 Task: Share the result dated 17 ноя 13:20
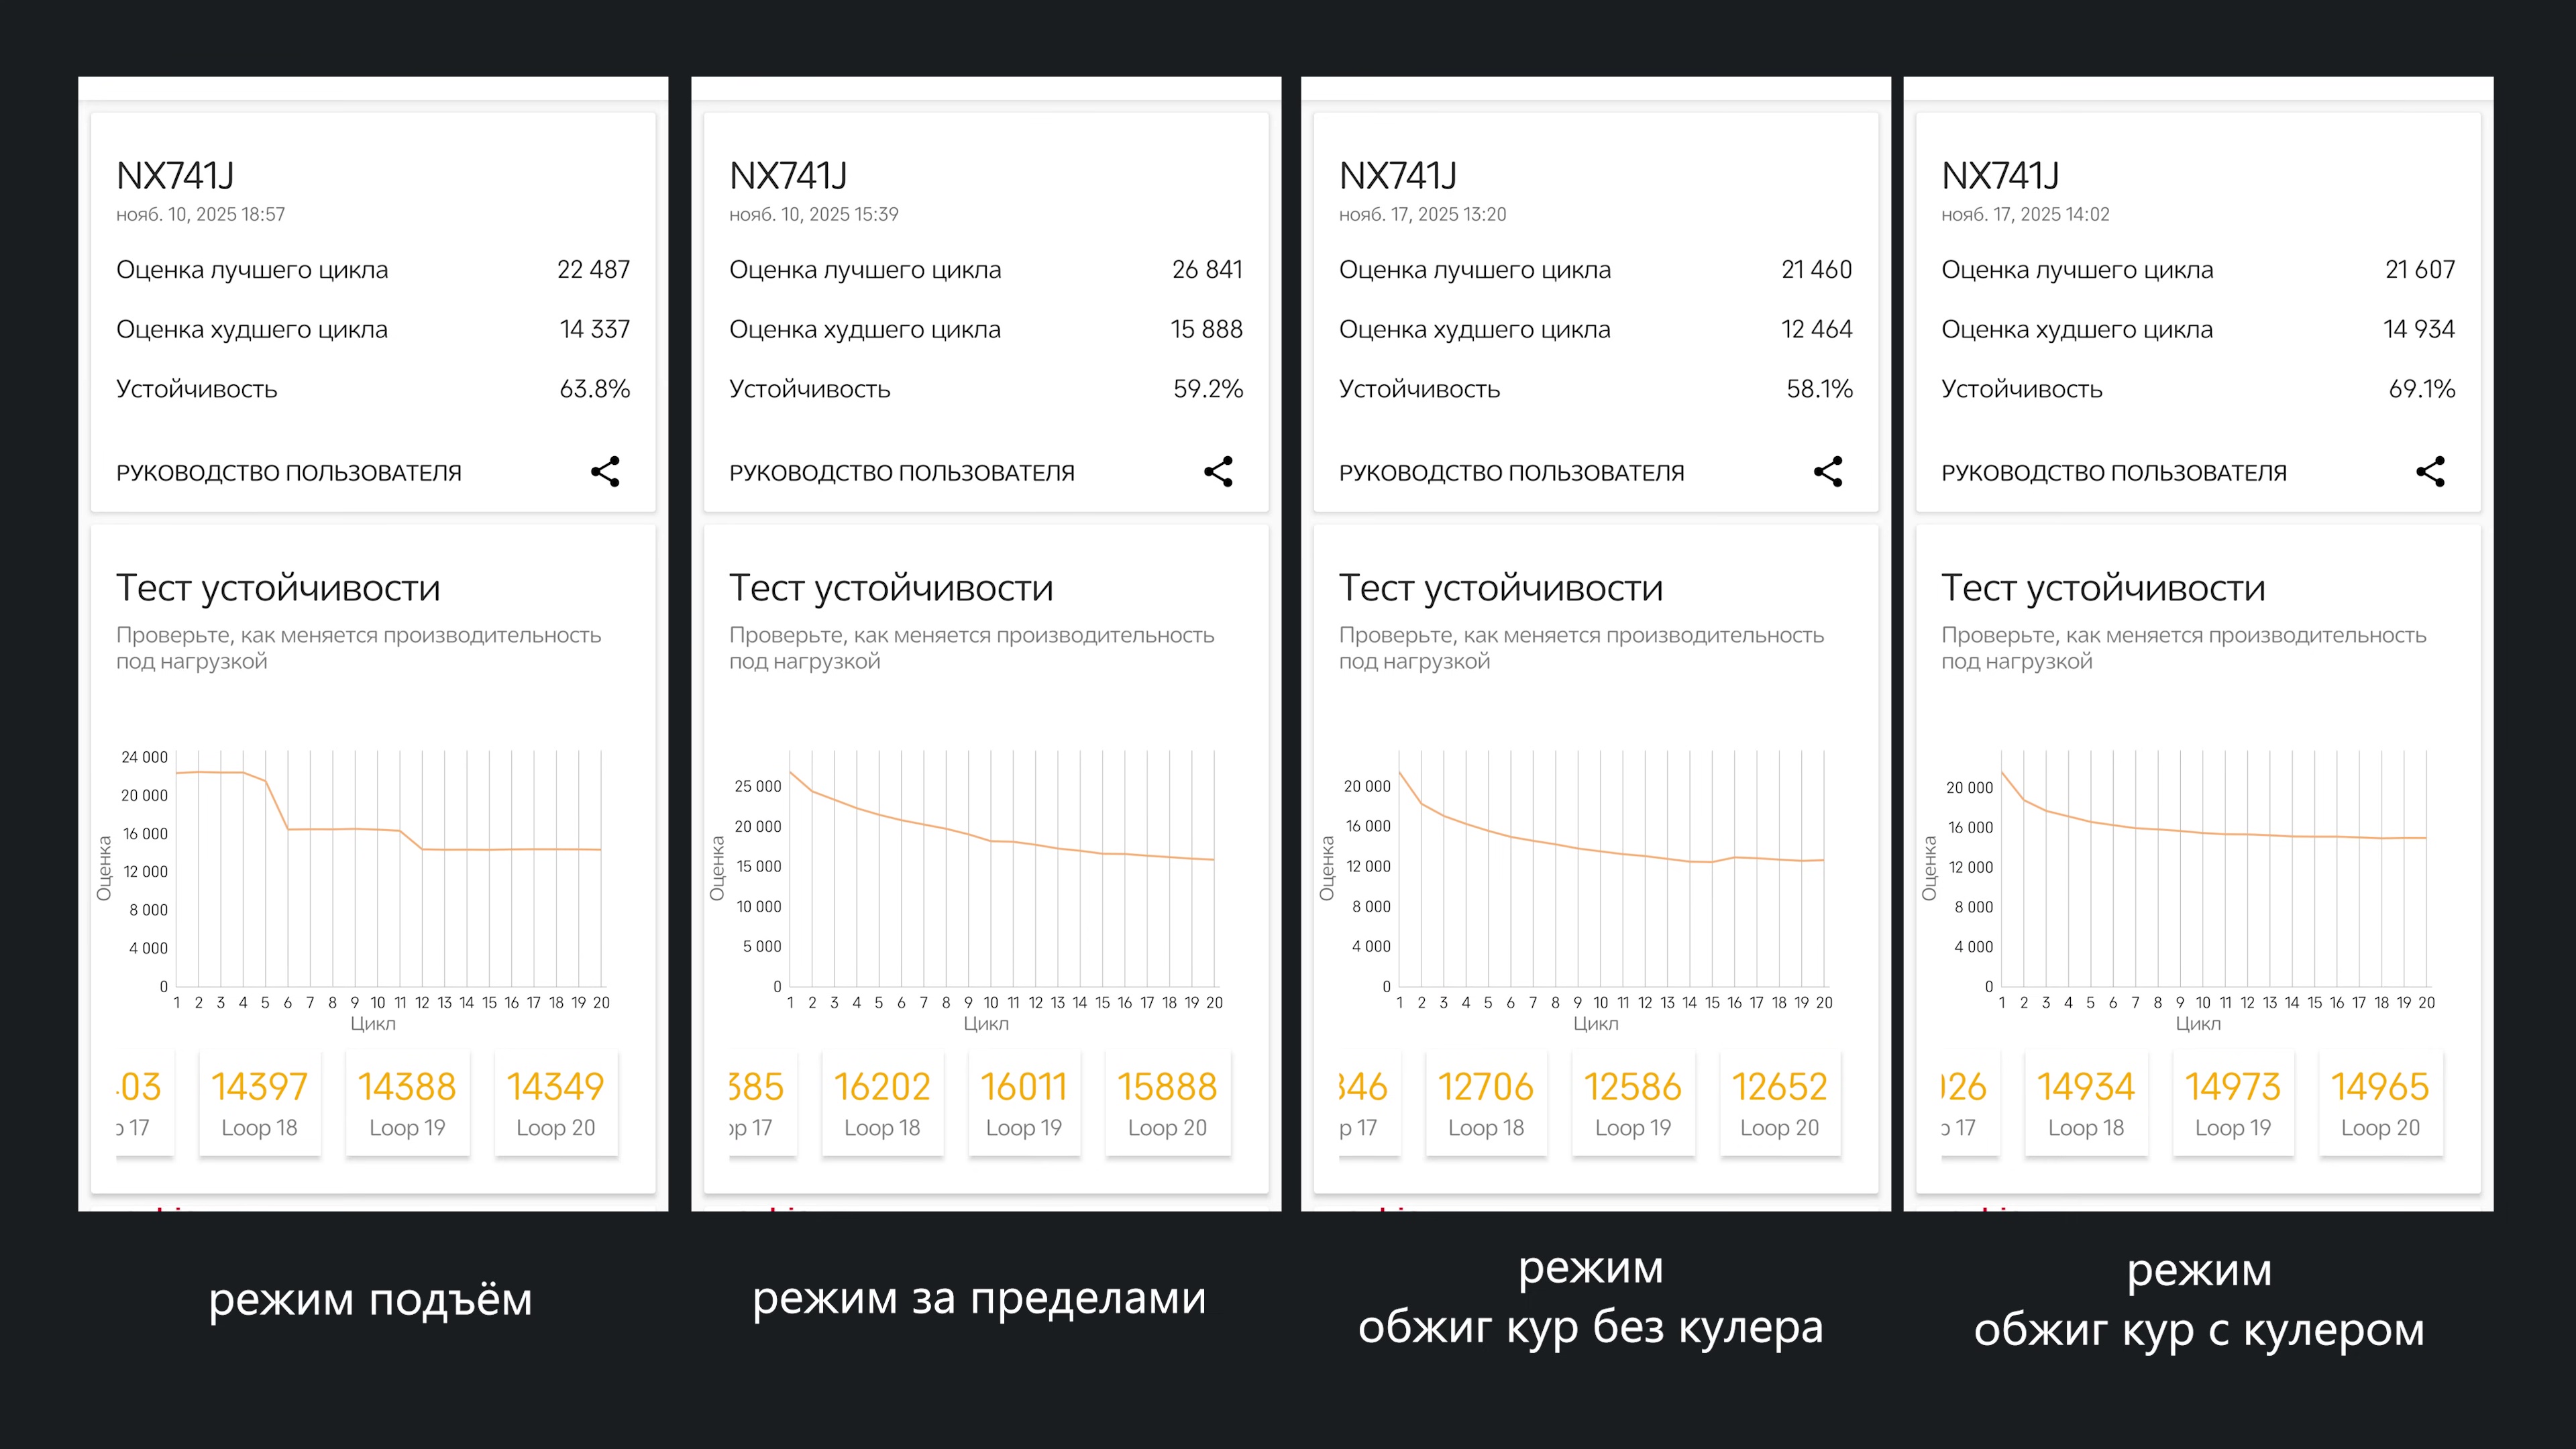[x=1828, y=472]
